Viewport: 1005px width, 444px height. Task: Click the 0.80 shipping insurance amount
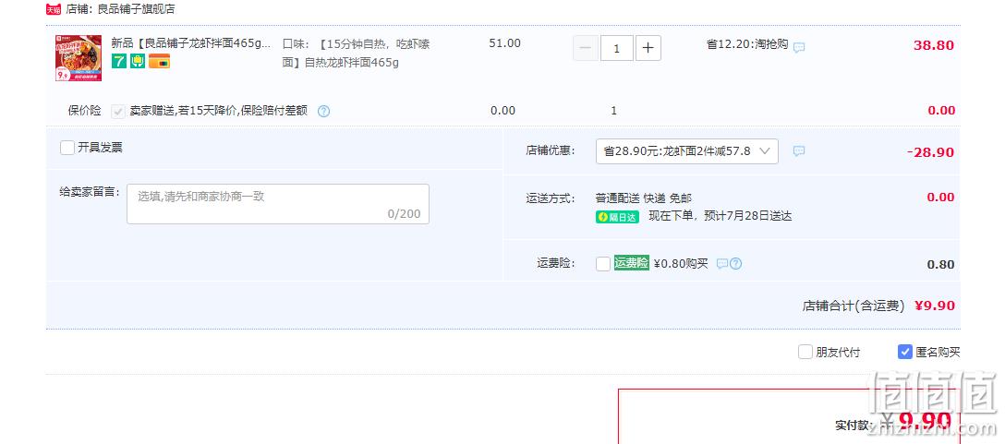(941, 265)
